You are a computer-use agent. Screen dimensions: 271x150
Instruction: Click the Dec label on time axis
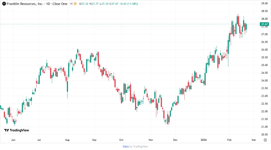[175, 140]
